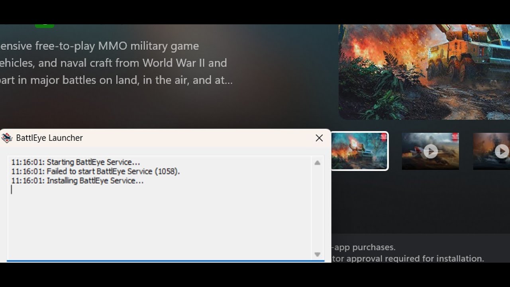
Task: Click the BattlEye Launcher title text
Action: coord(49,138)
